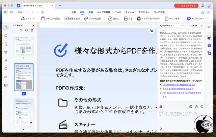Click the 25/25 AI credits indicator
Viewport: 216px width, 137px height.
click(x=193, y=25)
